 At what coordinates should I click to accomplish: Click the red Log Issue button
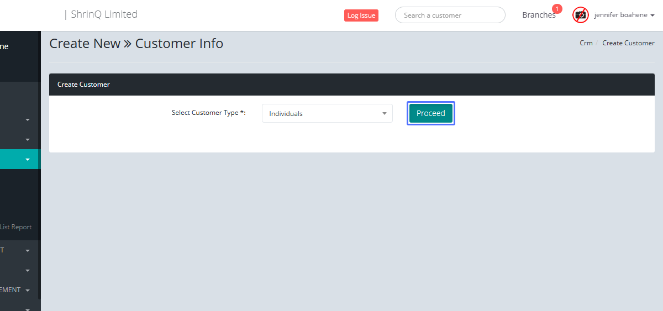click(361, 15)
